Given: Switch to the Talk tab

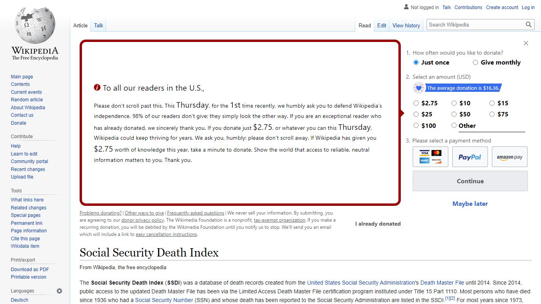Looking at the screenshot, I should point(99,25).
